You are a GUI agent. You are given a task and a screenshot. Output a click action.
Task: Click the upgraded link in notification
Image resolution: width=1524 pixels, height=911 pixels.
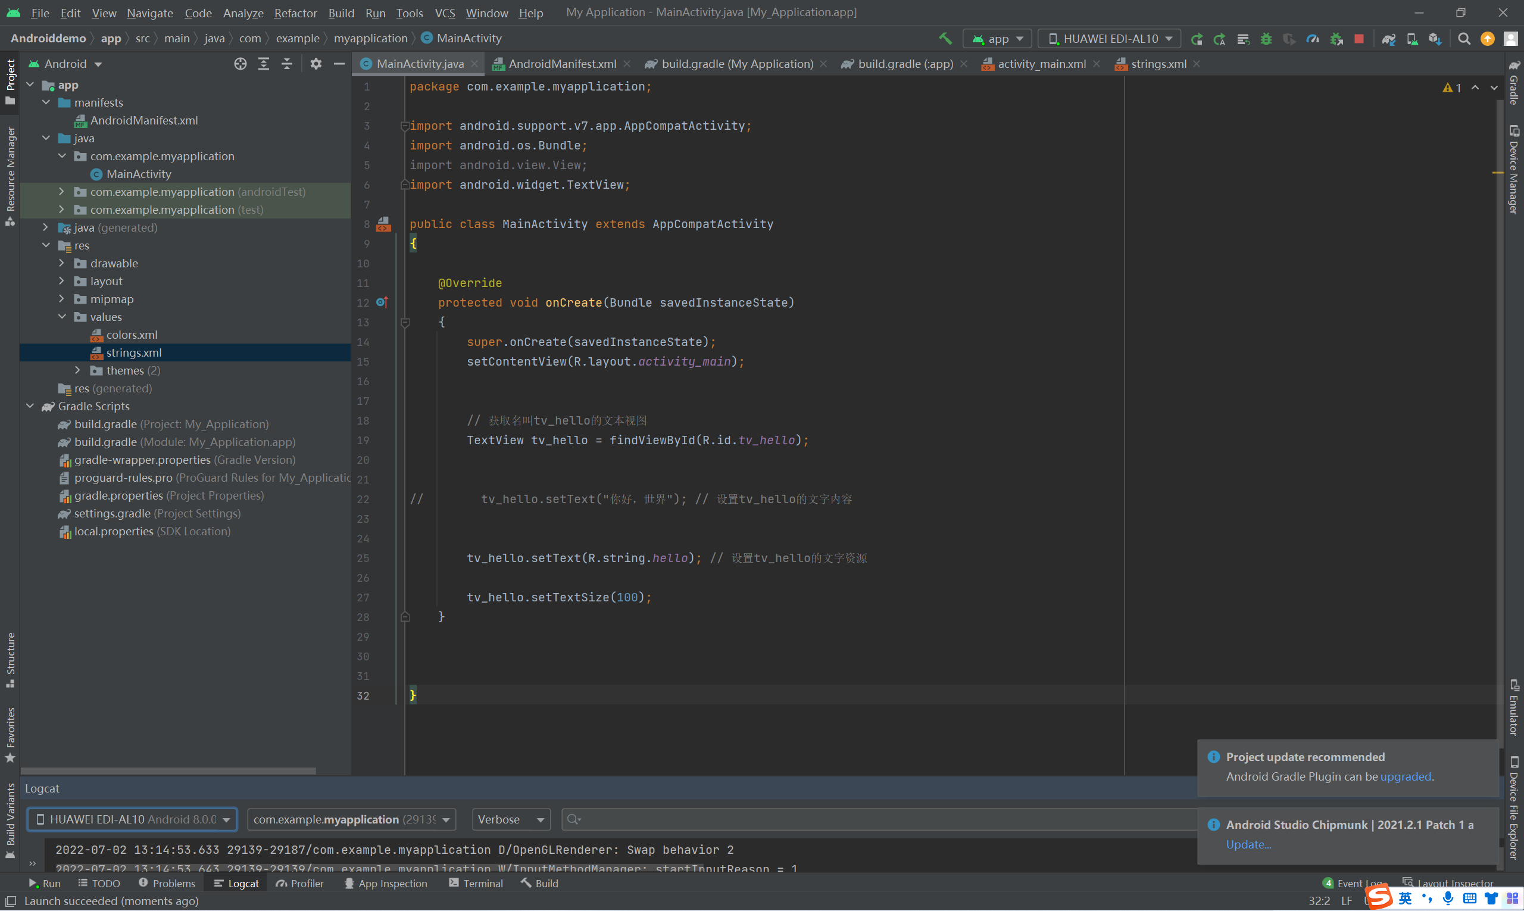pos(1405,776)
